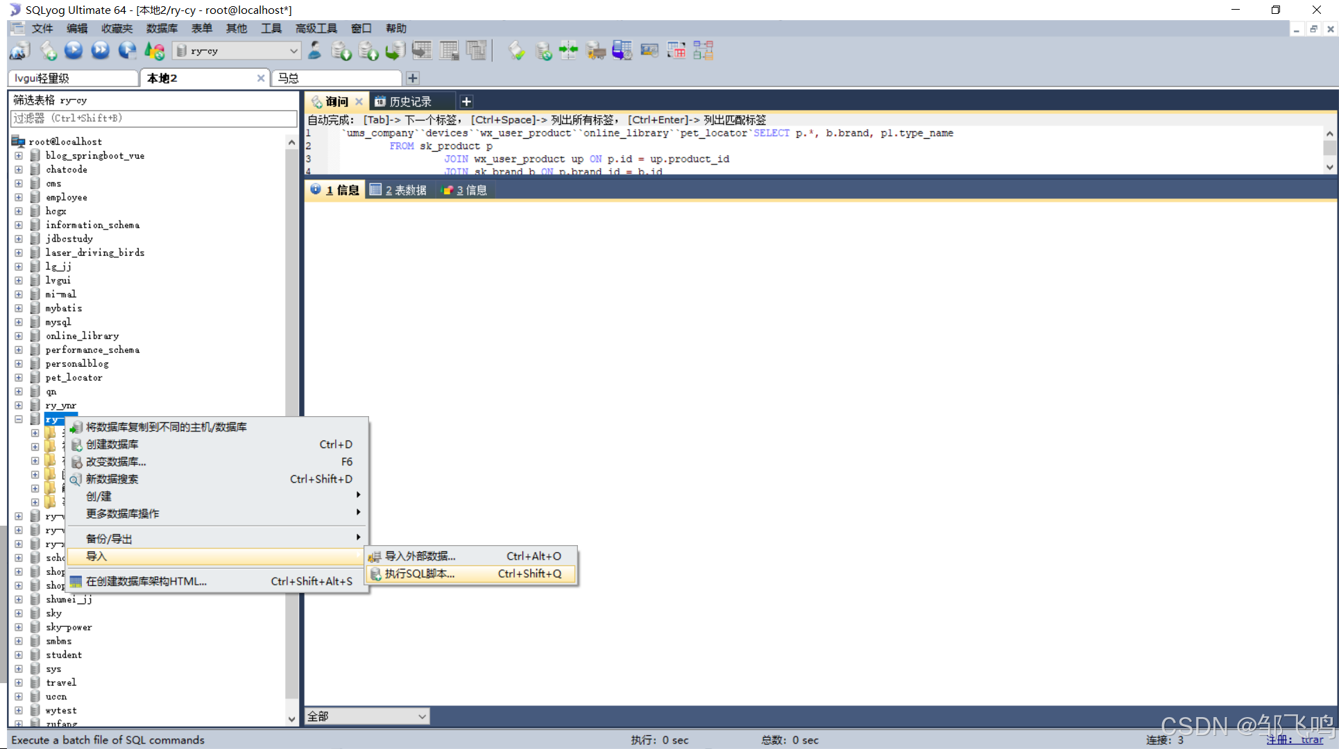
Task: Switch to the 2 表数据 result tab
Action: click(398, 190)
